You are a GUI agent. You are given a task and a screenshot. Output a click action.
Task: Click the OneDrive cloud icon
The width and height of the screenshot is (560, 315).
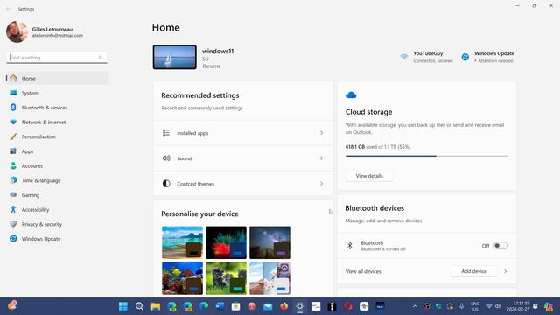351,95
